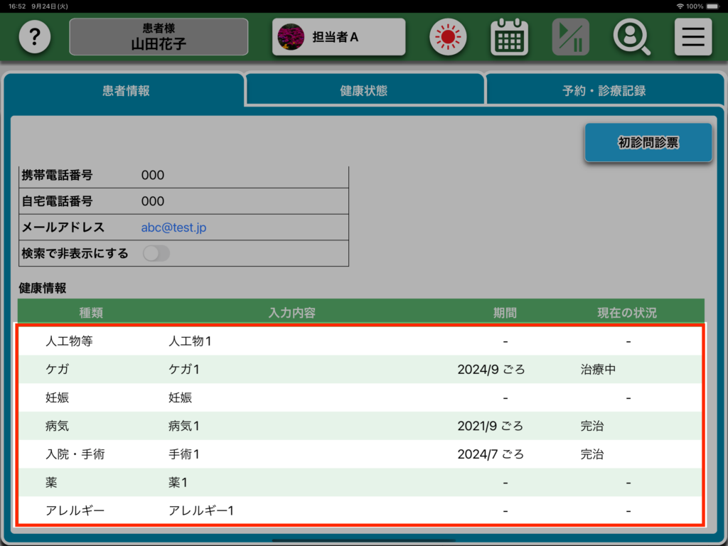The height and width of the screenshot is (546, 728).
Task: Select the アレルギー row
Action: 360,510
